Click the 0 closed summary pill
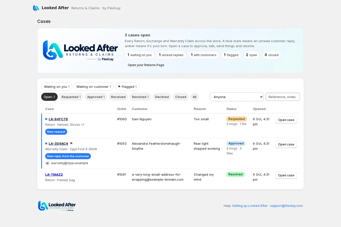 click(272, 55)
